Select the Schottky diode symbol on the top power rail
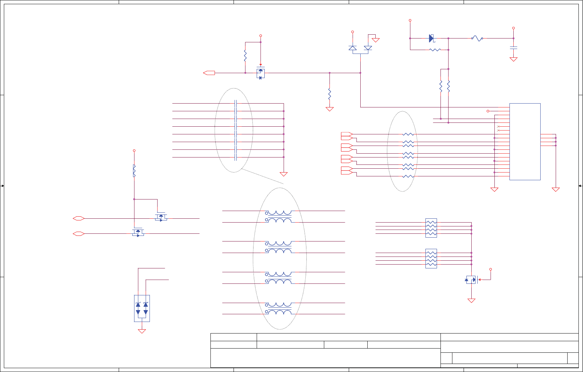This screenshot has width=583, height=372. pos(432,38)
